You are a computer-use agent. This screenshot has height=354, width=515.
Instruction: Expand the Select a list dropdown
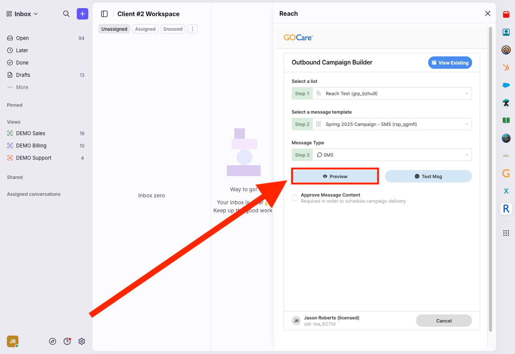pyautogui.click(x=392, y=94)
